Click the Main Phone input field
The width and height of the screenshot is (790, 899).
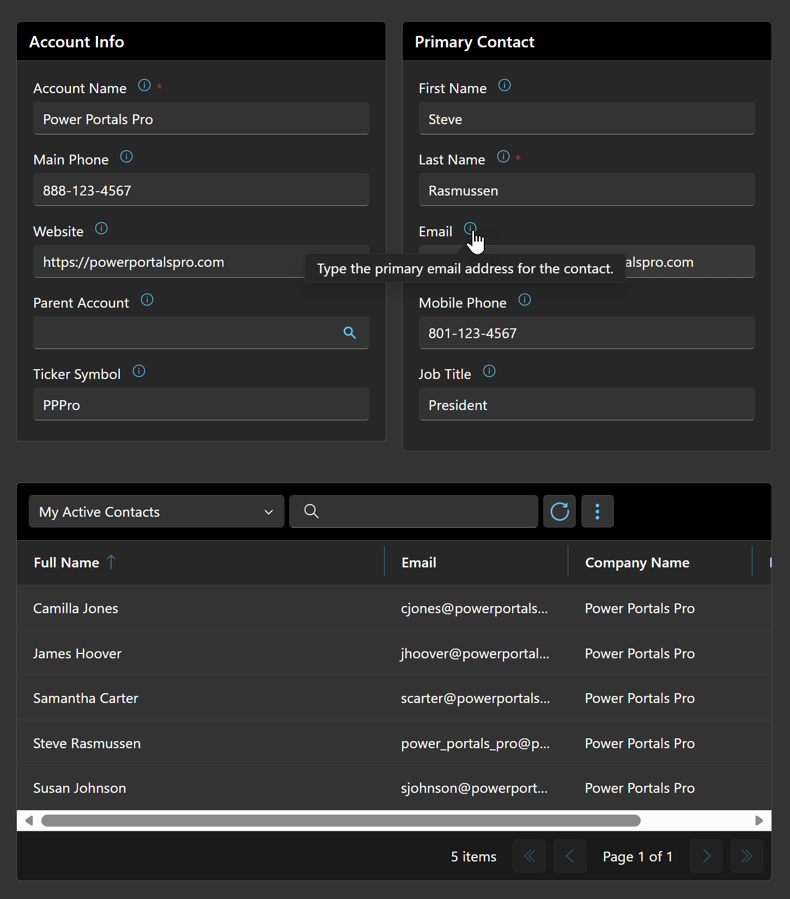coord(201,189)
